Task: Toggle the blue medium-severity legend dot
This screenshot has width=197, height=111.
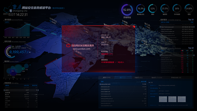Action: tap(186, 51)
